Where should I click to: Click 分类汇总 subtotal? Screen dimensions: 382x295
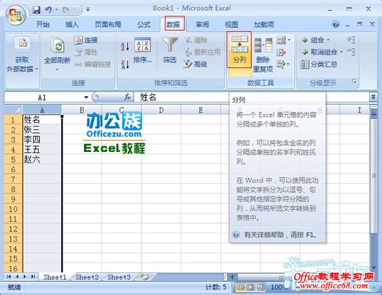click(x=319, y=64)
